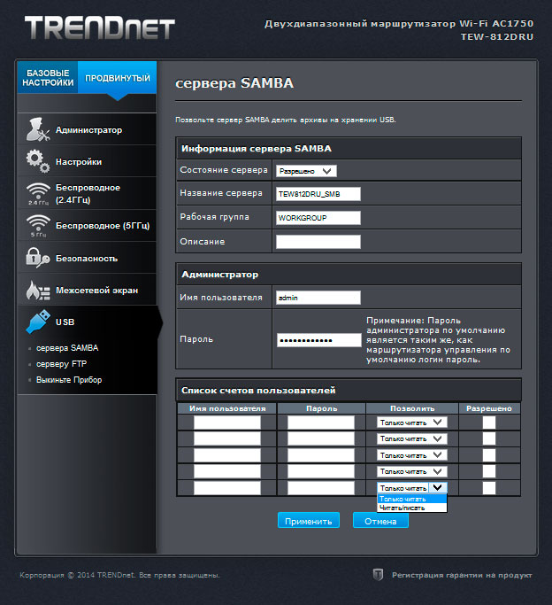Open the Настройки menu section

87,162
